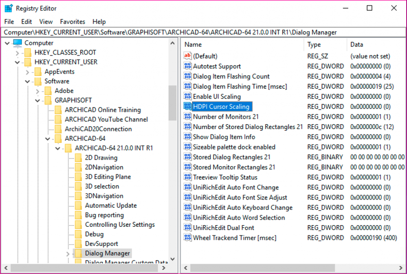Open the Help menu

pyautogui.click(x=99, y=22)
